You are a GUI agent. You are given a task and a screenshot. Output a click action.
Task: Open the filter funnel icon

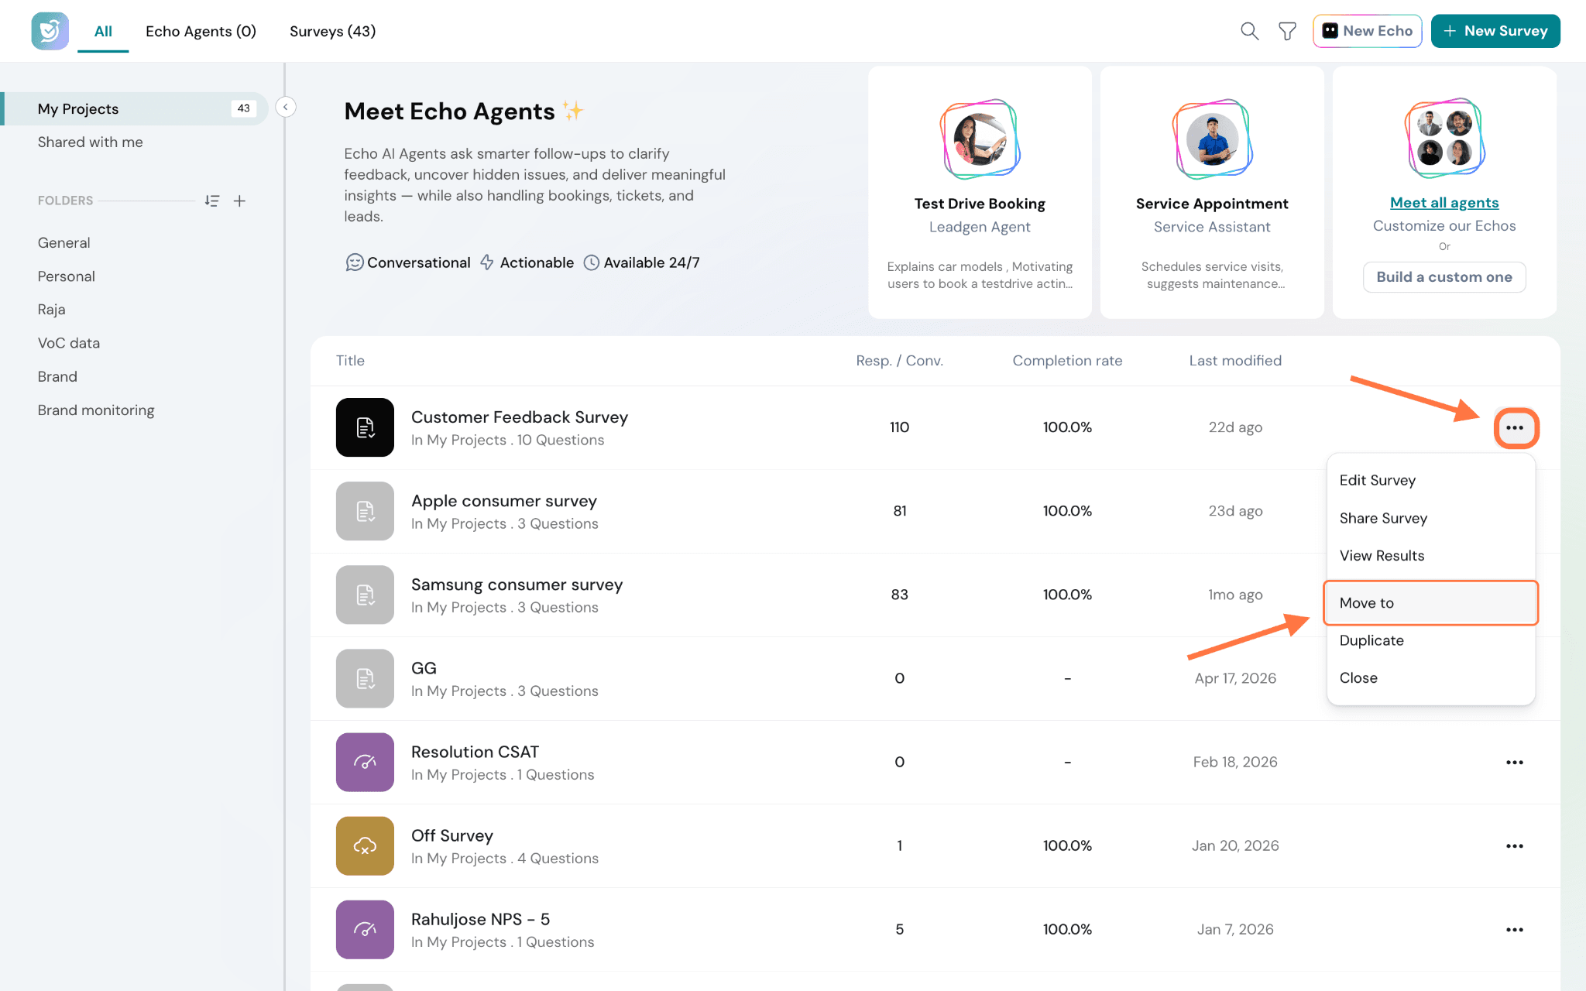coord(1287,31)
